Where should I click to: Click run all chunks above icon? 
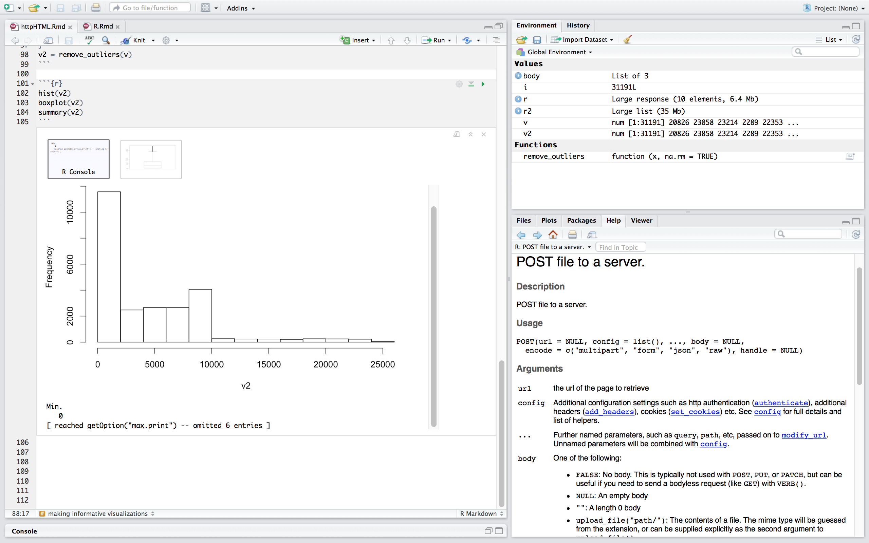coord(471,84)
